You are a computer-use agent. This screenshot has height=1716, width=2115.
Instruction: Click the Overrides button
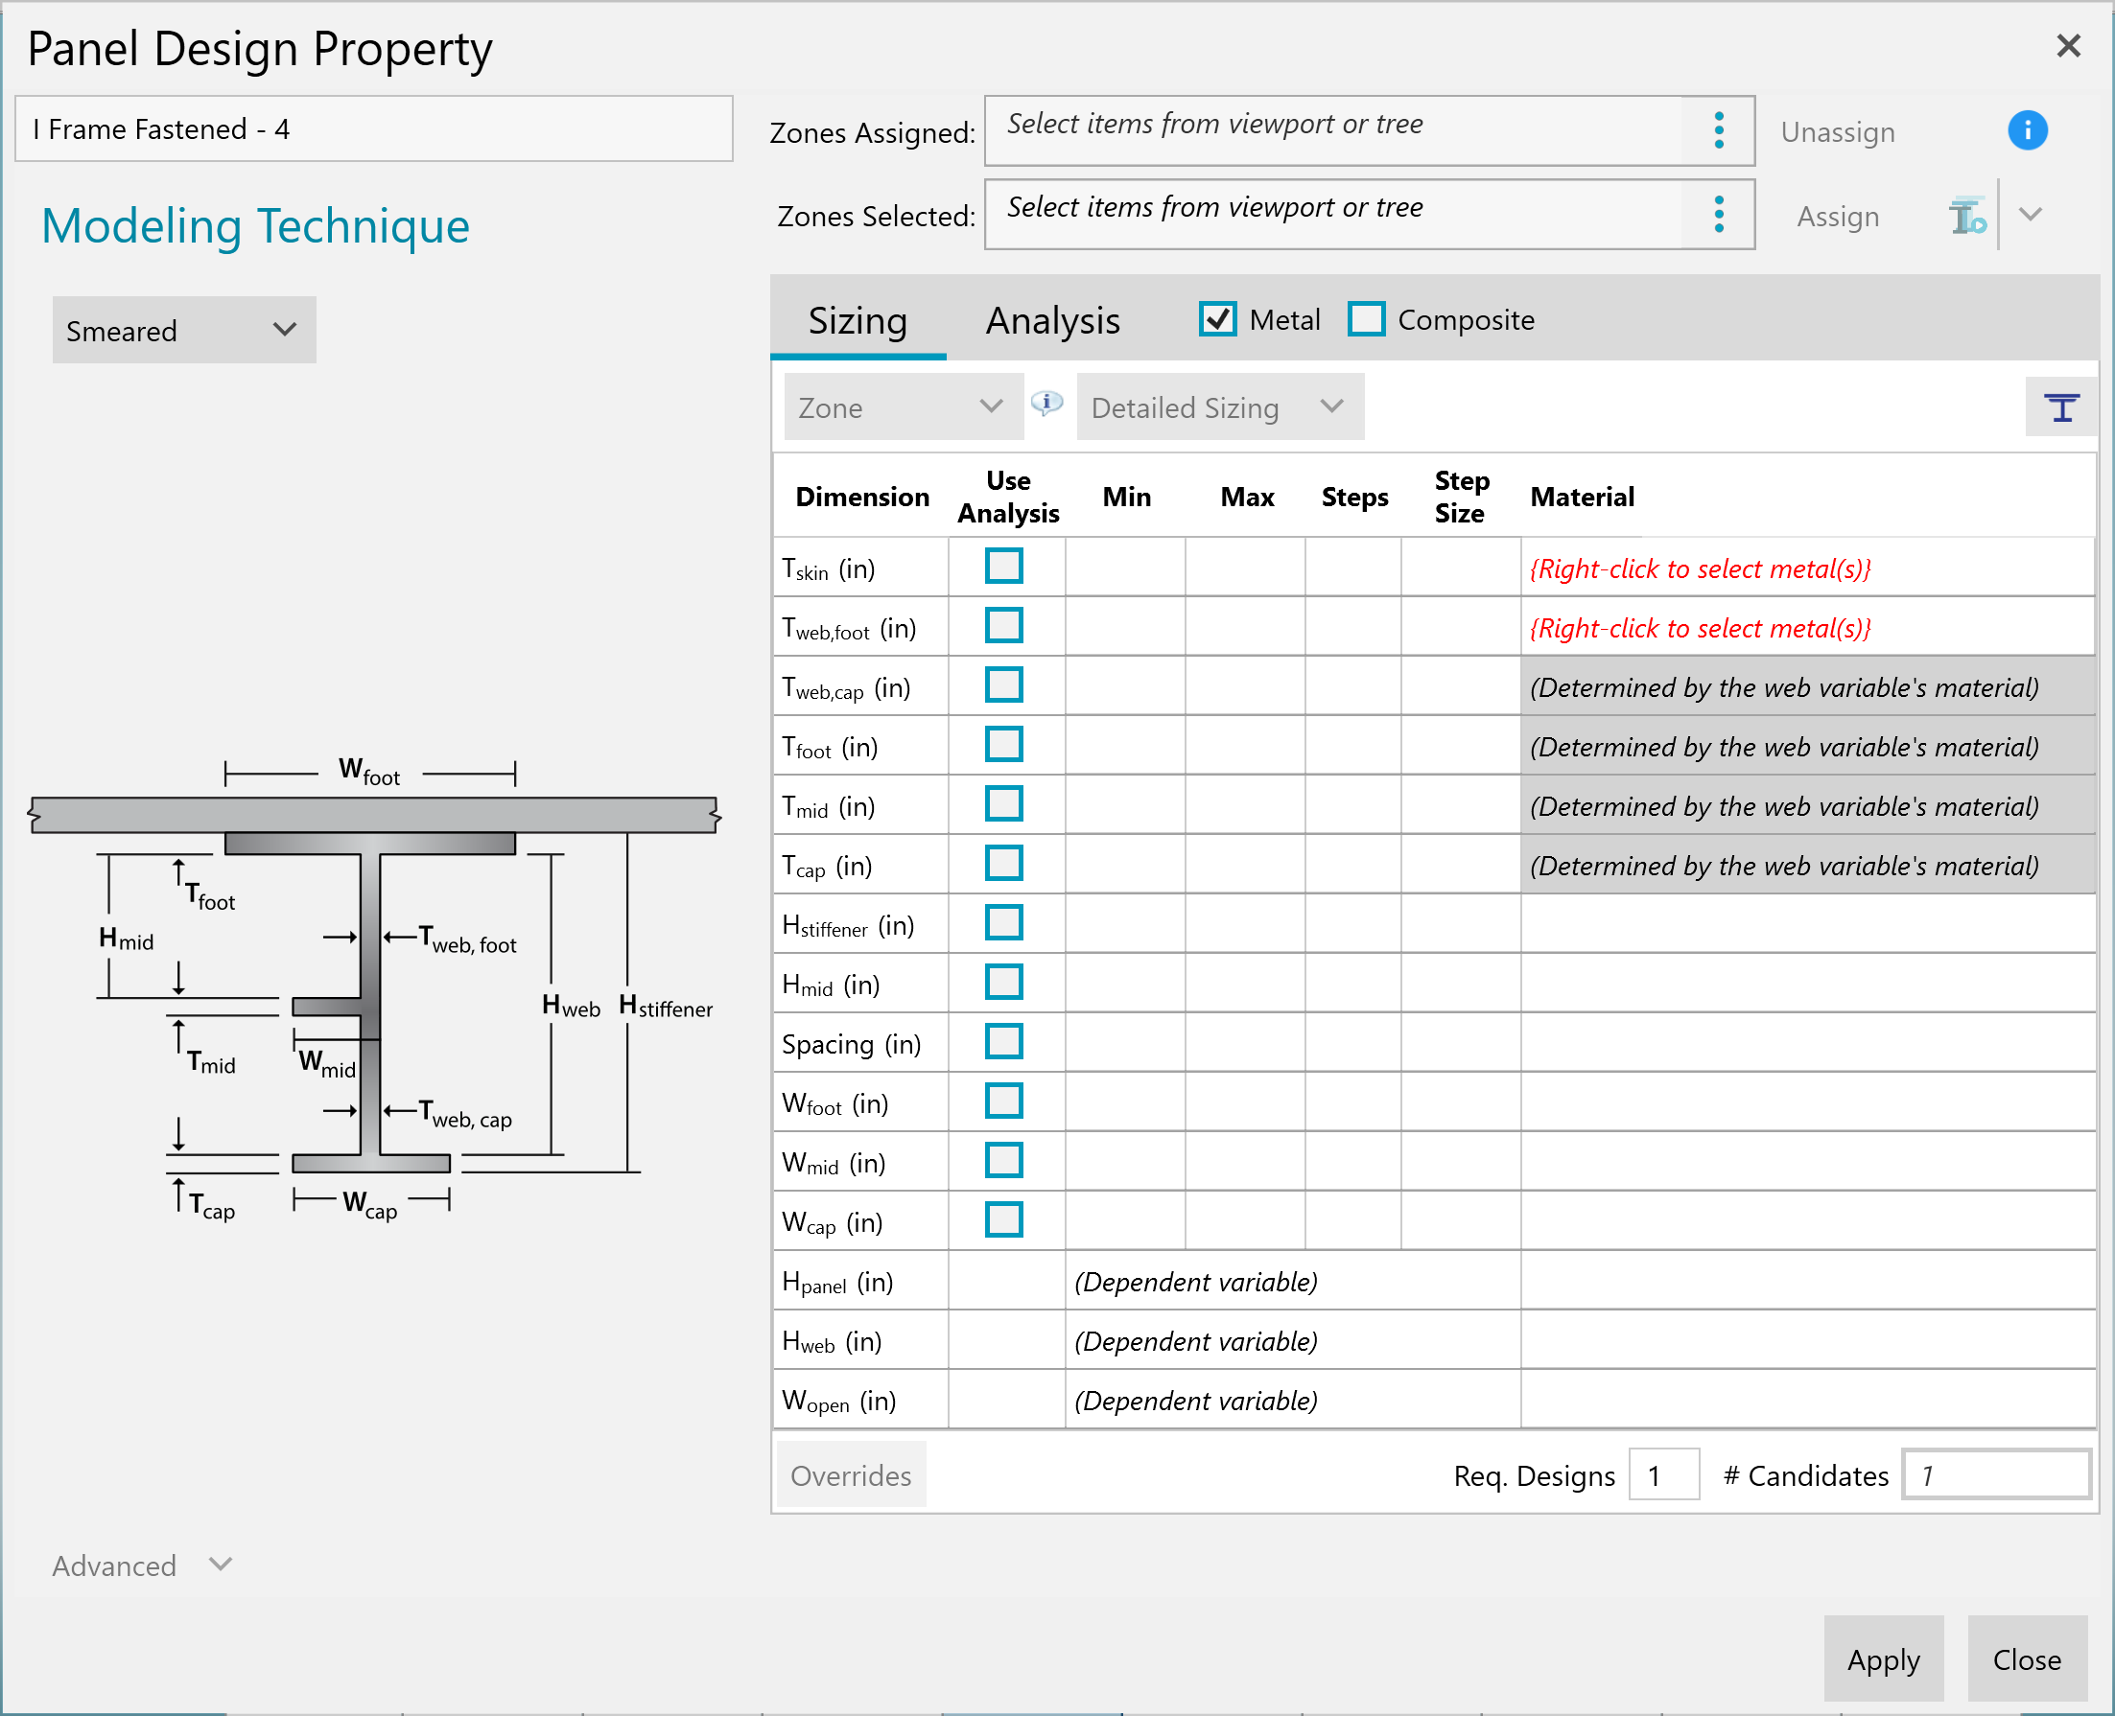(852, 1474)
